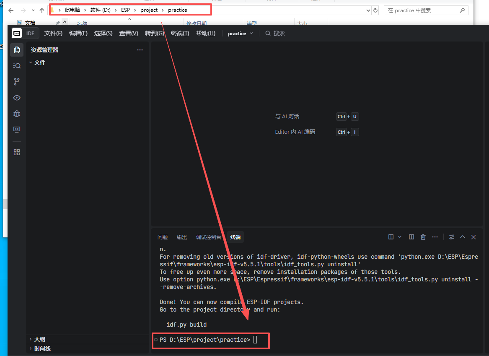Select the 终端 panel tab
This screenshot has width=489, height=356.
(x=235, y=237)
